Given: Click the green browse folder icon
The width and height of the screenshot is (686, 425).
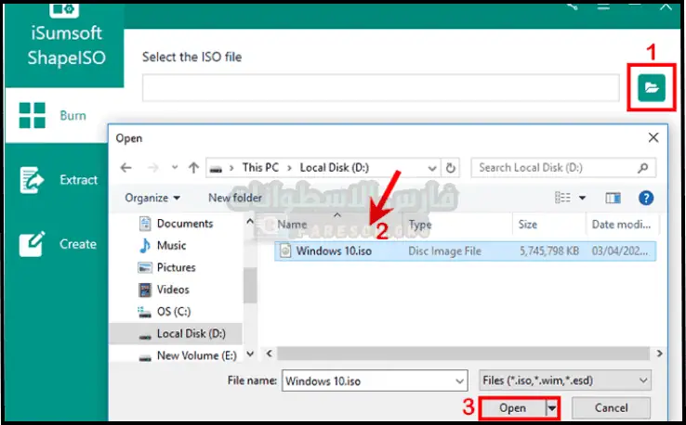Looking at the screenshot, I should [x=652, y=87].
